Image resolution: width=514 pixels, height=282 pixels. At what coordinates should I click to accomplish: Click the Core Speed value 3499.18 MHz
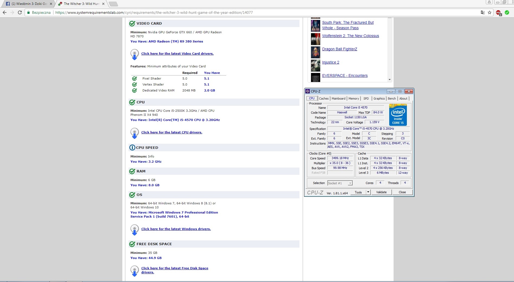coord(340,158)
